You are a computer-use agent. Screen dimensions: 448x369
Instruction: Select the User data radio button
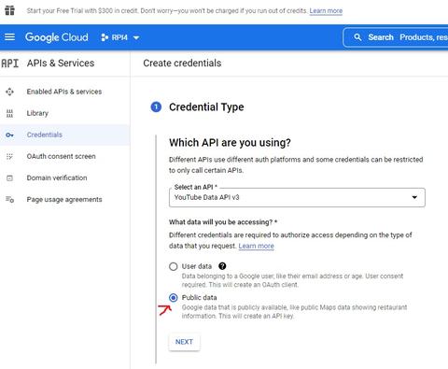[x=174, y=266]
